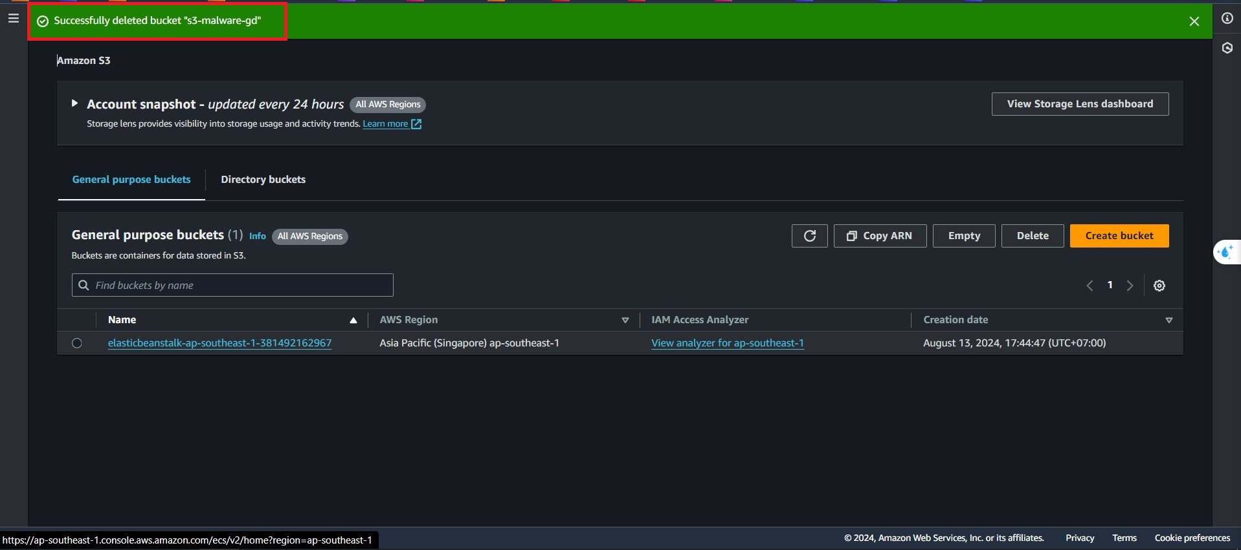Sort by Creation date column arrow

(1168, 320)
